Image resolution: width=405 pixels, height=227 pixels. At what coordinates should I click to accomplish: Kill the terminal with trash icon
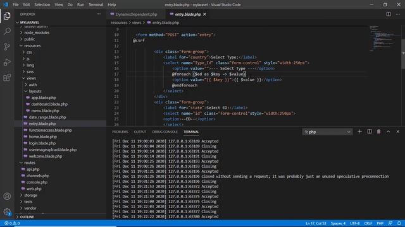378,132
